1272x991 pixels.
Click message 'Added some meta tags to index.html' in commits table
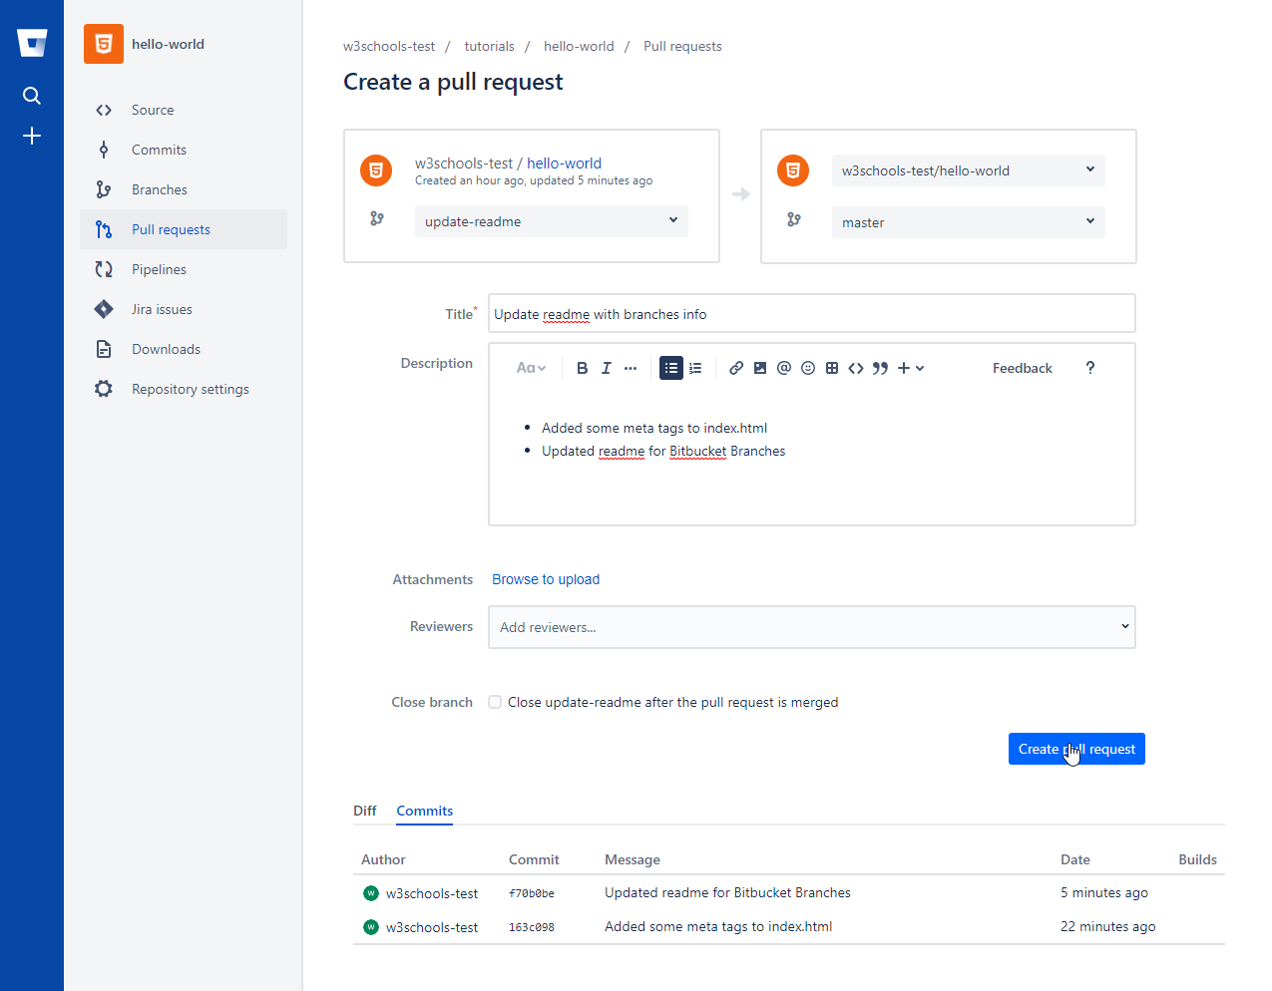[718, 926]
